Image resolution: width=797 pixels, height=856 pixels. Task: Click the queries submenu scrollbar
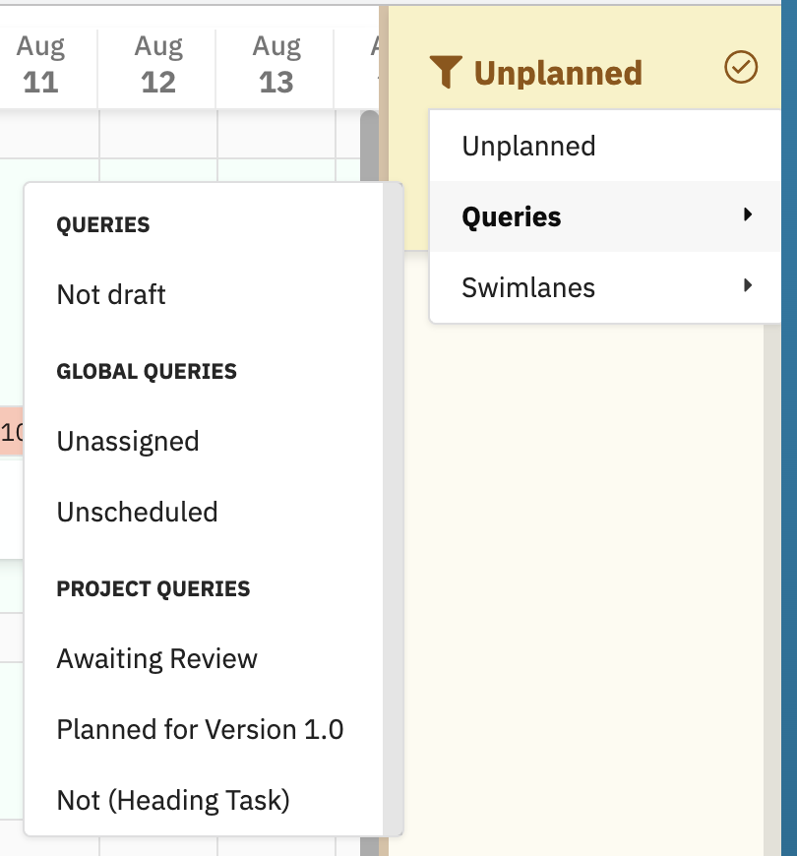393,509
